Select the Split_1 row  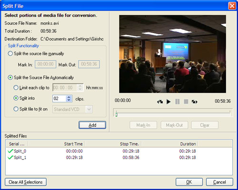[x=119, y=158]
